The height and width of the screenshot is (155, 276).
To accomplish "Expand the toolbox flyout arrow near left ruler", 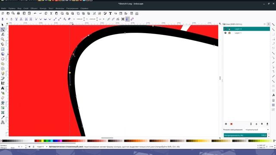I will click(8, 54).
